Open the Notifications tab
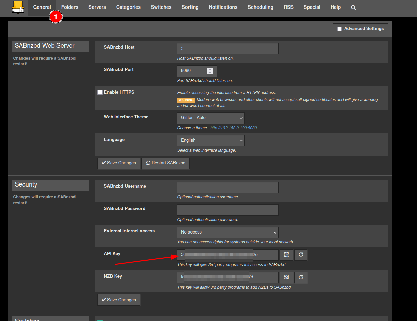Screen dimensions: 417x321 click(x=223, y=7)
